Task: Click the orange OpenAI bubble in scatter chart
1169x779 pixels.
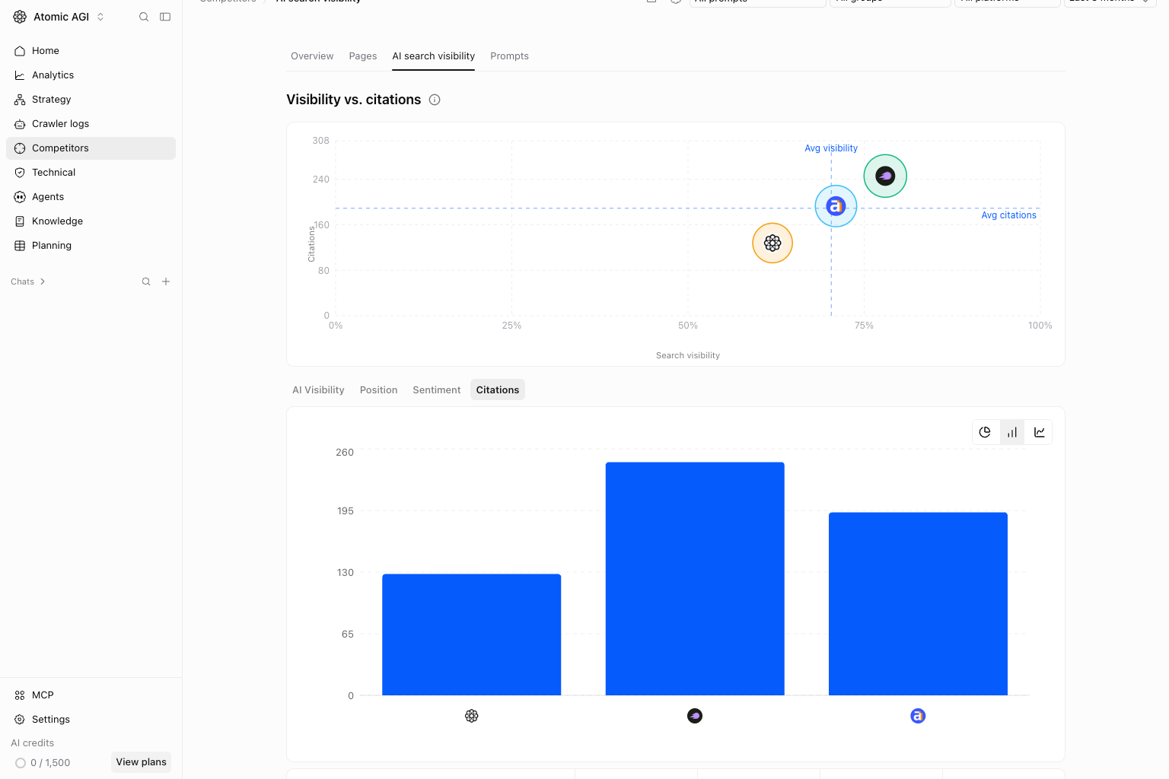Action: [x=772, y=243]
